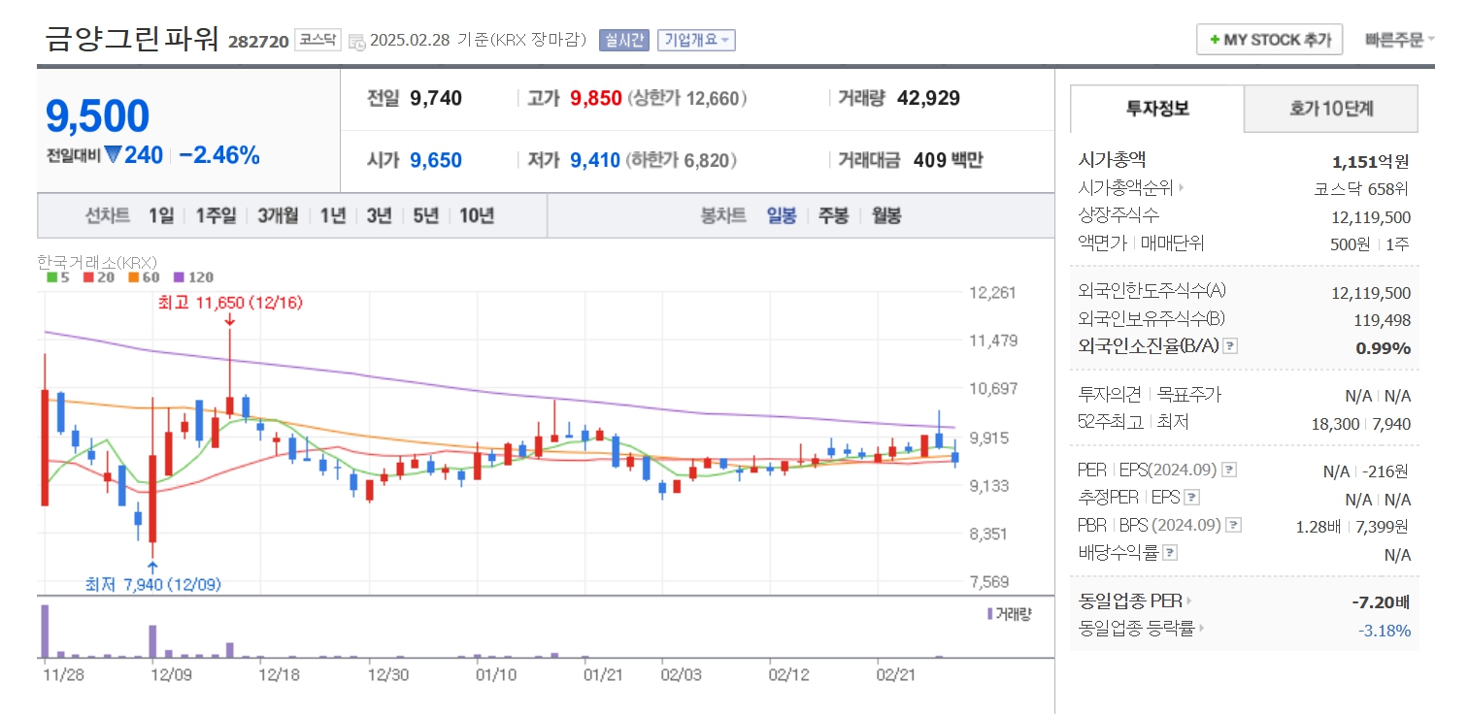Click the 시가총액 value 1,151억원
This screenshot has width=1469, height=714.
tap(1371, 162)
